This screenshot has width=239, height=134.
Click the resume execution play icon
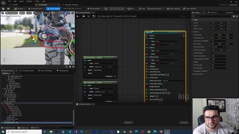pyautogui.click(x=106, y=9)
